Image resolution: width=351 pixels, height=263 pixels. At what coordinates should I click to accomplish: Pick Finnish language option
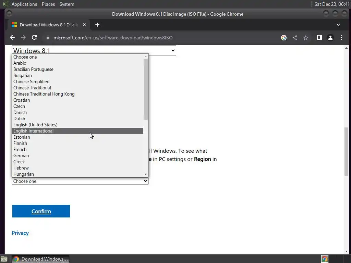(x=78, y=143)
